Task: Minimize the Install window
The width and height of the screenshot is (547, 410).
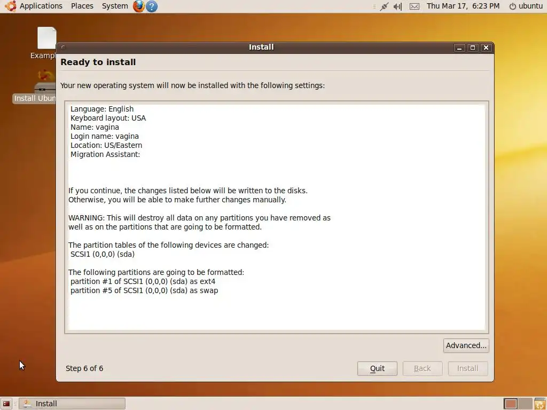Action: (x=459, y=48)
